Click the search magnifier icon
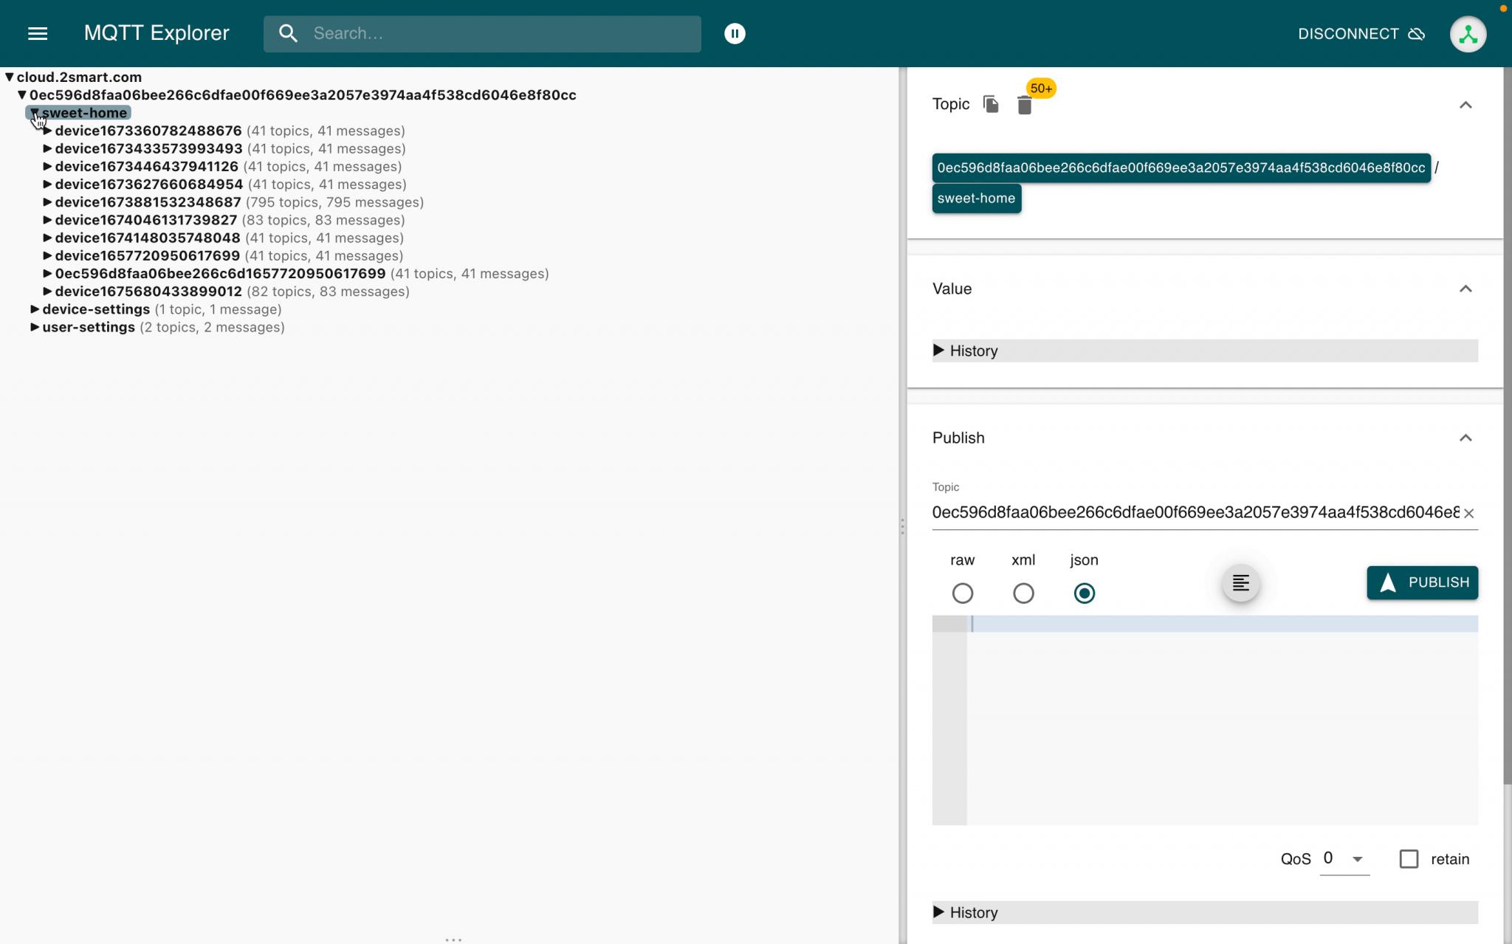Image resolution: width=1512 pixels, height=944 pixels. coord(289,33)
